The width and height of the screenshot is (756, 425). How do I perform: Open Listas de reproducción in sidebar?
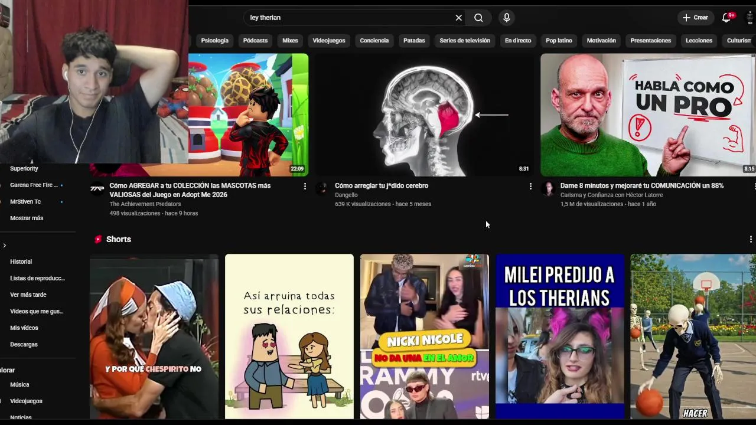click(37, 278)
